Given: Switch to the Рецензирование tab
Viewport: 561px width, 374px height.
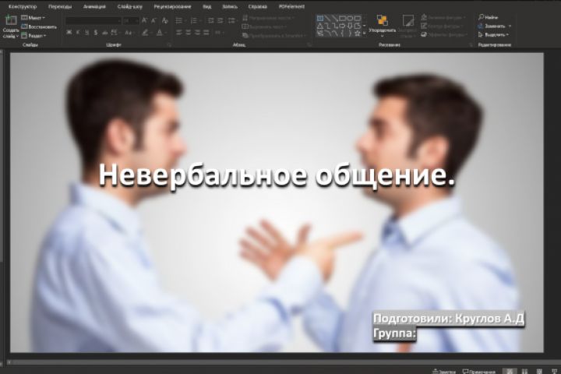Looking at the screenshot, I should (172, 6).
